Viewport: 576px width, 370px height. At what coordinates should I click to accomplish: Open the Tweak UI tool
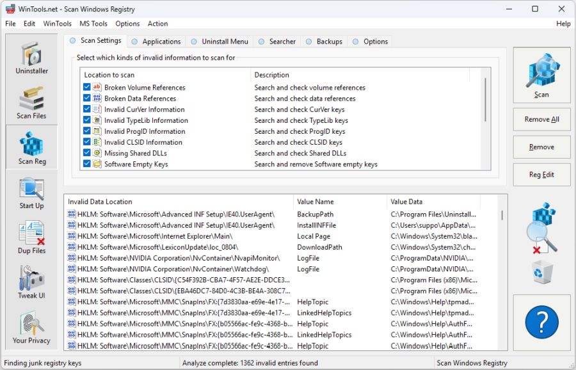(x=31, y=282)
